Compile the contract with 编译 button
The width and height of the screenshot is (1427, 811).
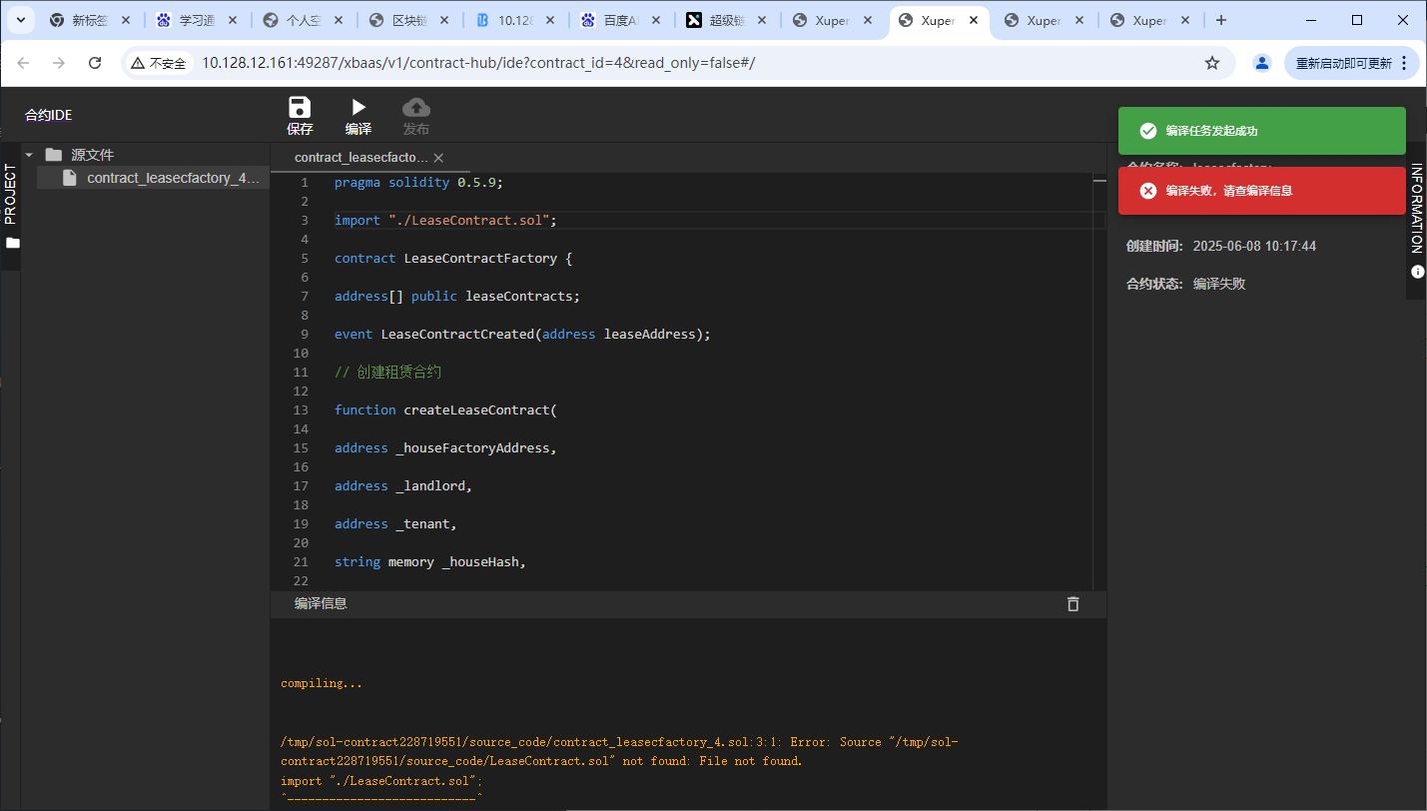(x=358, y=116)
